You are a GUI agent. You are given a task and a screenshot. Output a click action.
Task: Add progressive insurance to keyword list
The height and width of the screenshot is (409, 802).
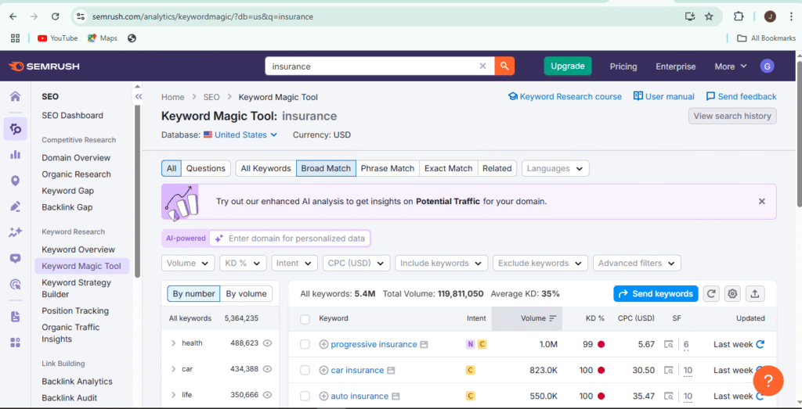(x=323, y=344)
